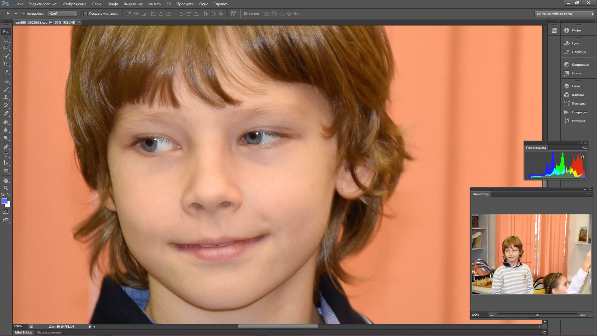Enable Показать упр. элем. checkbox
597x336 pixels.
86,14
